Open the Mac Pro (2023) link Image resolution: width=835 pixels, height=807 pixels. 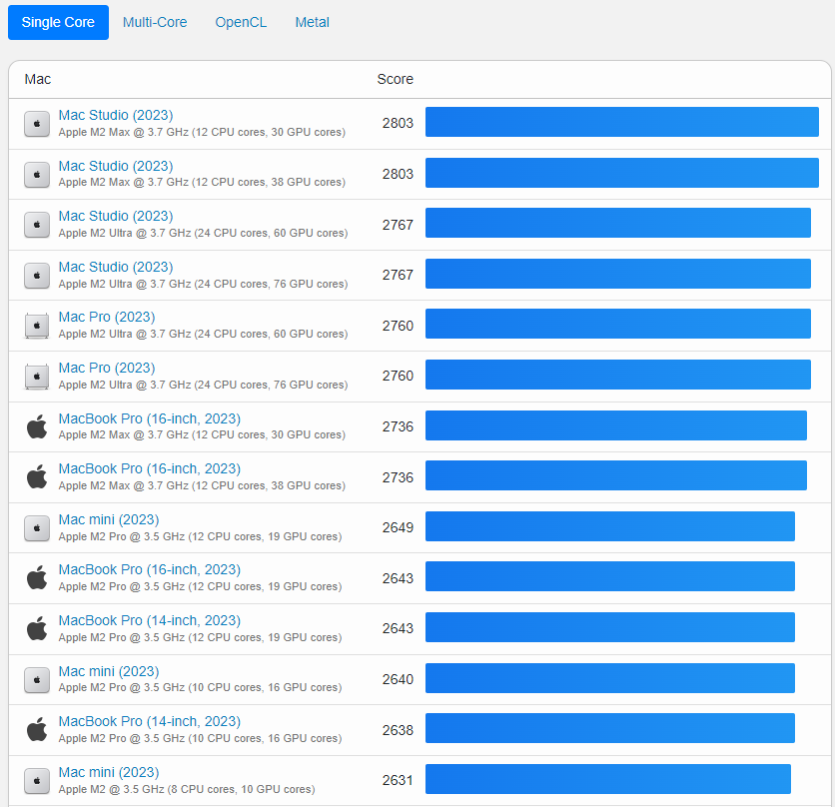(106, 317)
